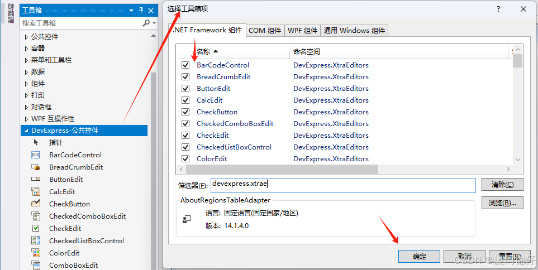This screenshot has width=538, height=270.
Task: Toggle the ButtonEdit checkbox
Action: pyautogui.click(x=185, y=88)
